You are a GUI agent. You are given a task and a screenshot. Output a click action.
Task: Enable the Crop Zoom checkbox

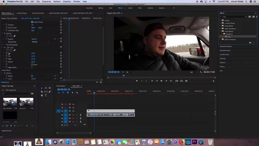click(x=32, y=64)
